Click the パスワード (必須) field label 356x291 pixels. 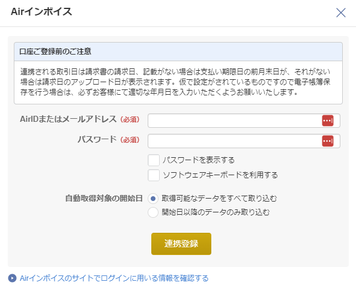pos(109,140)
